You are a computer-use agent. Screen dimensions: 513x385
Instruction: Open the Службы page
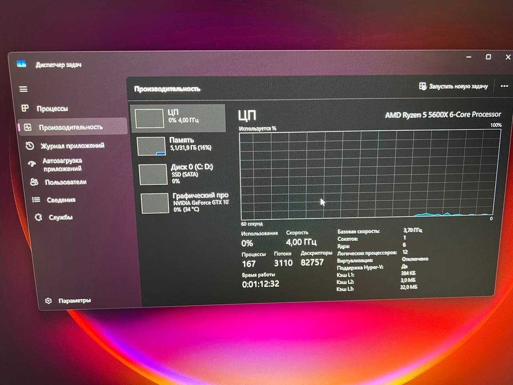[61, 217]
